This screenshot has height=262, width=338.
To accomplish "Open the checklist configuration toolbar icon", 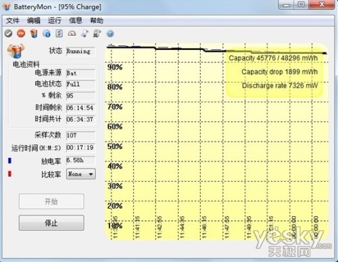I will point(59,34).
